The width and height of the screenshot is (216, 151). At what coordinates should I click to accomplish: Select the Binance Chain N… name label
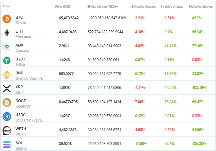pos(30,78)
